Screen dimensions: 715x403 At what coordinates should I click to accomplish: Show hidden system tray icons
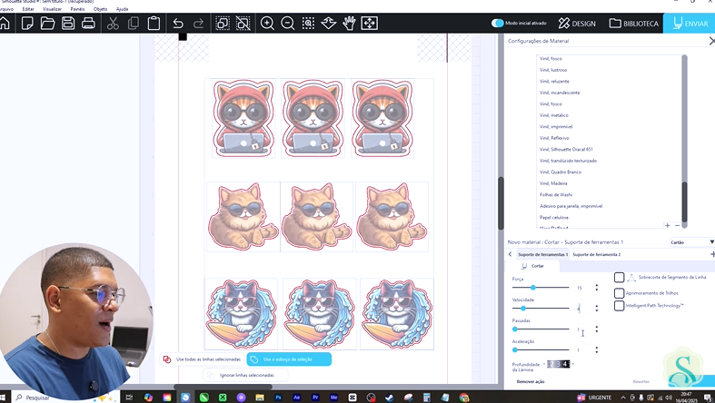click(623, 398)
